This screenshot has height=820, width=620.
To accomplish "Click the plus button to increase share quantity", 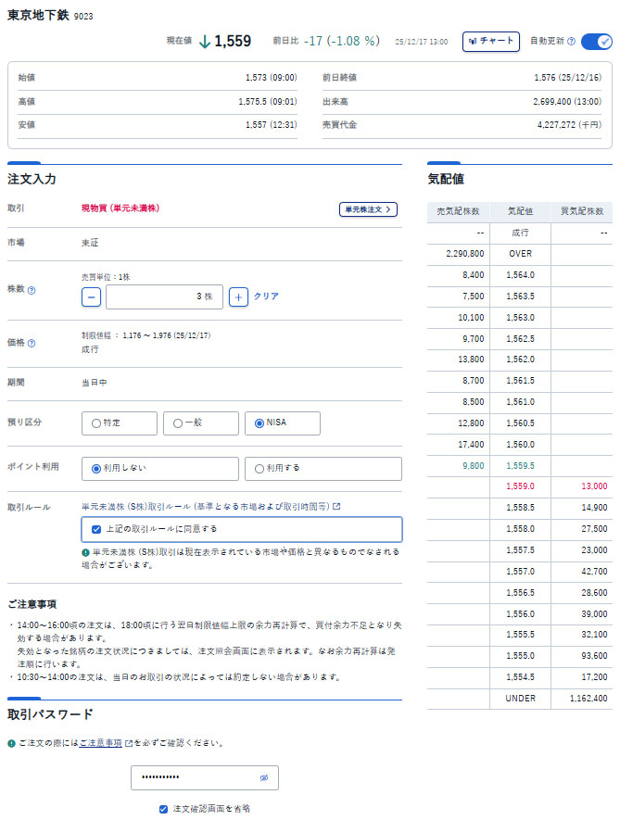I will [238, 296].
